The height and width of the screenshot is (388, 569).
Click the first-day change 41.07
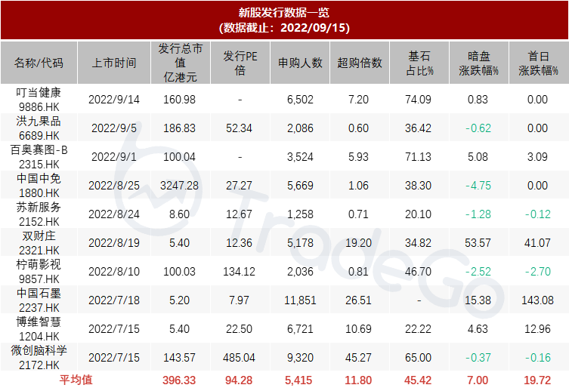point(537,242)
